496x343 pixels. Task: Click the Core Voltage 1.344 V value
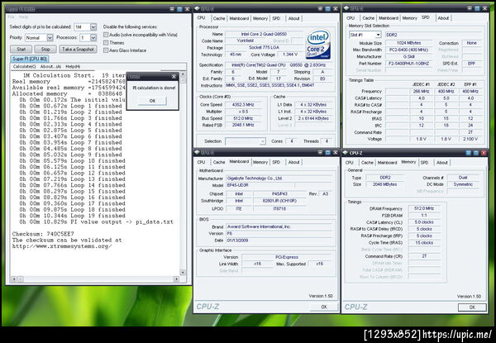290,55
